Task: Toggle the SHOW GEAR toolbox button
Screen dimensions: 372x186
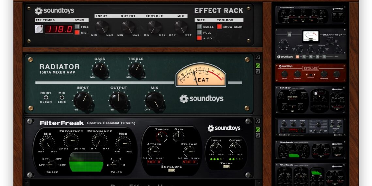Action: [x=219, y=26]
